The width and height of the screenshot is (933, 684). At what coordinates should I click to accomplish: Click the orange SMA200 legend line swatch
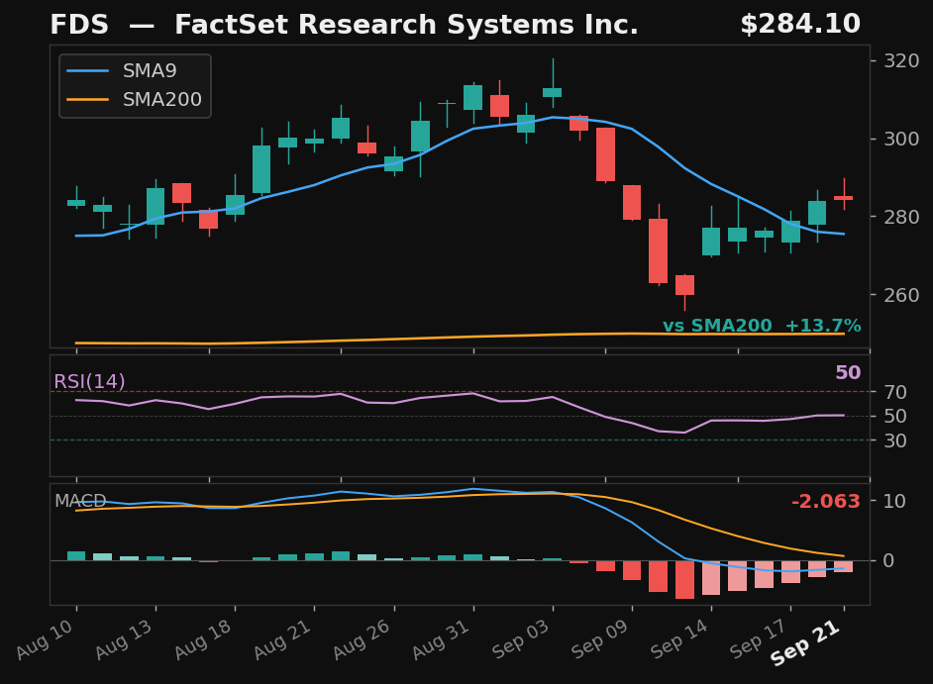(87, 99)
